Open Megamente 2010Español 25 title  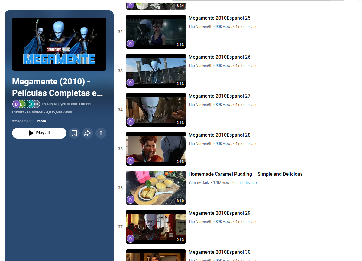coord(220,18)
